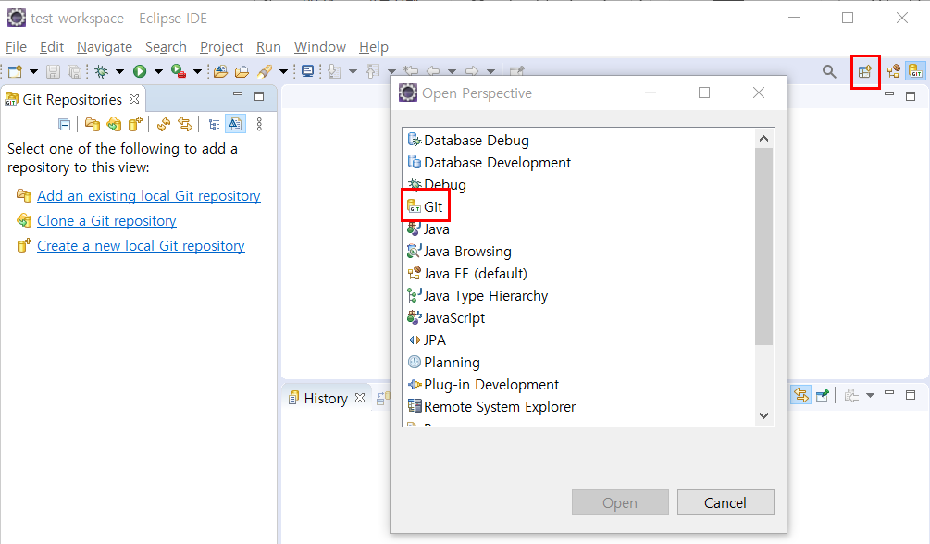Open the External Tools dropdown arrow
This screenshot has height=544, width=930.
(x=197, y=72)
